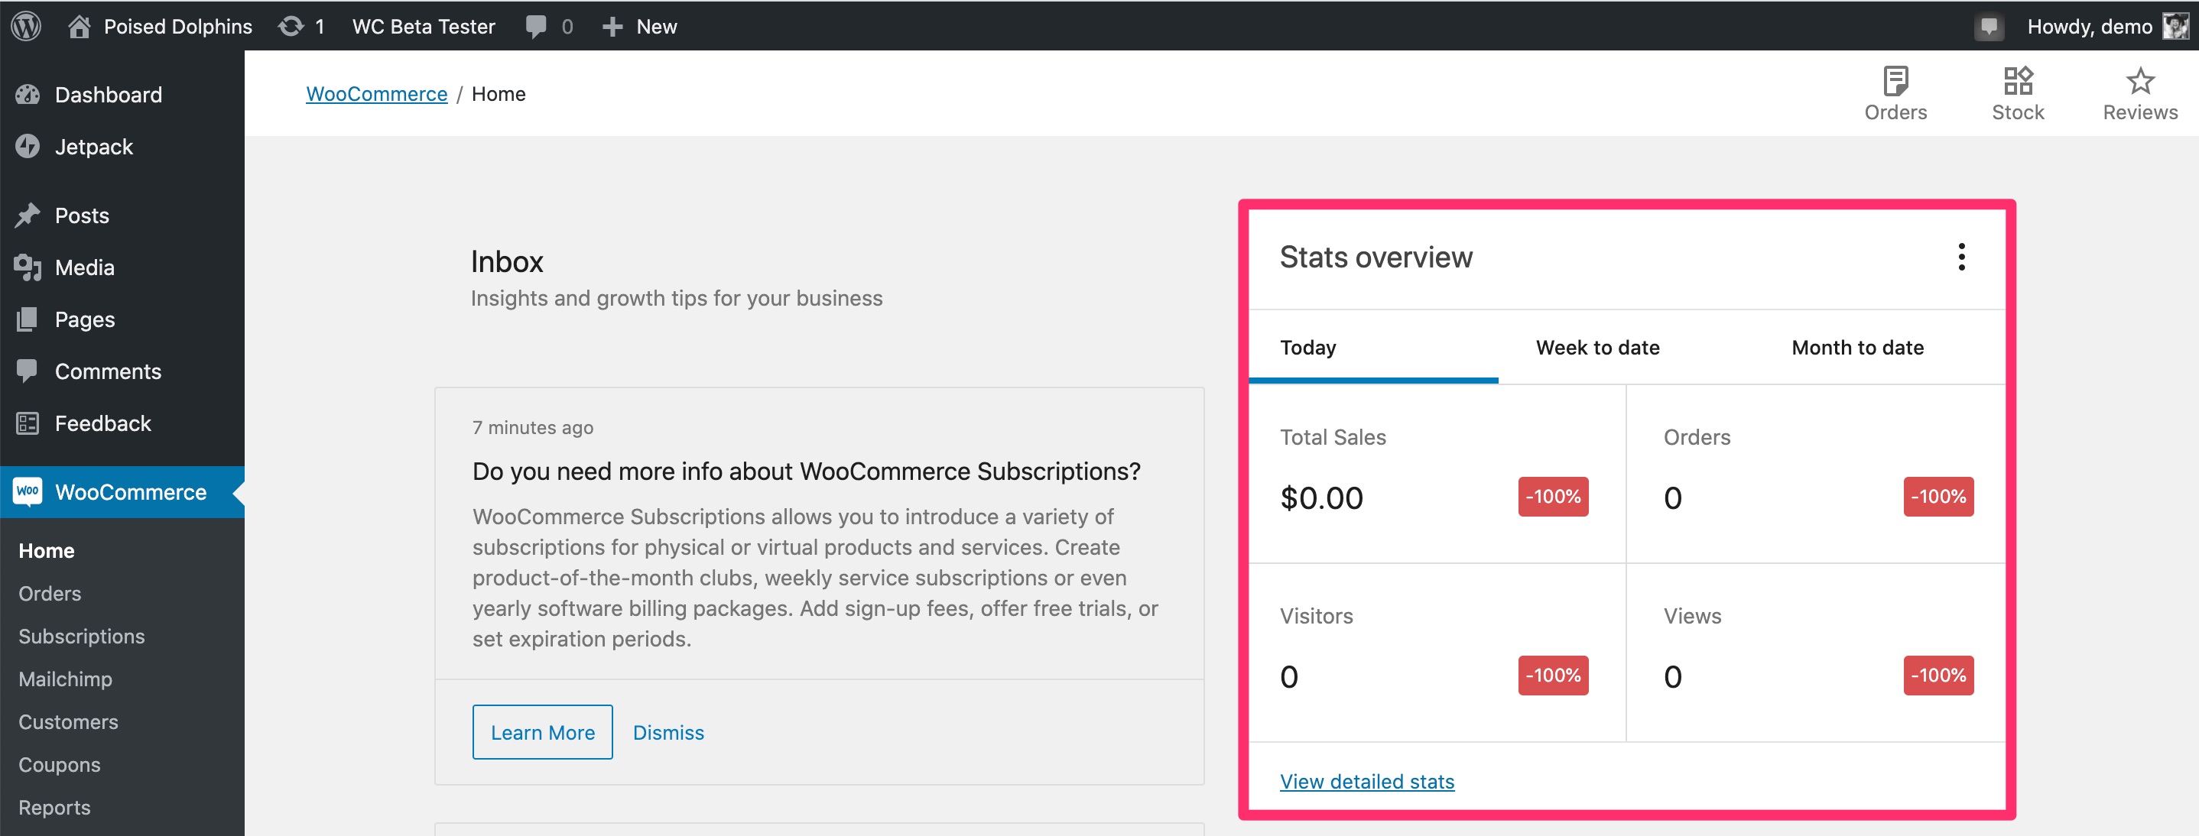
Task: Click the Jetpack sidebar icon
Action: pyautogui.click(x=28, y=147)
